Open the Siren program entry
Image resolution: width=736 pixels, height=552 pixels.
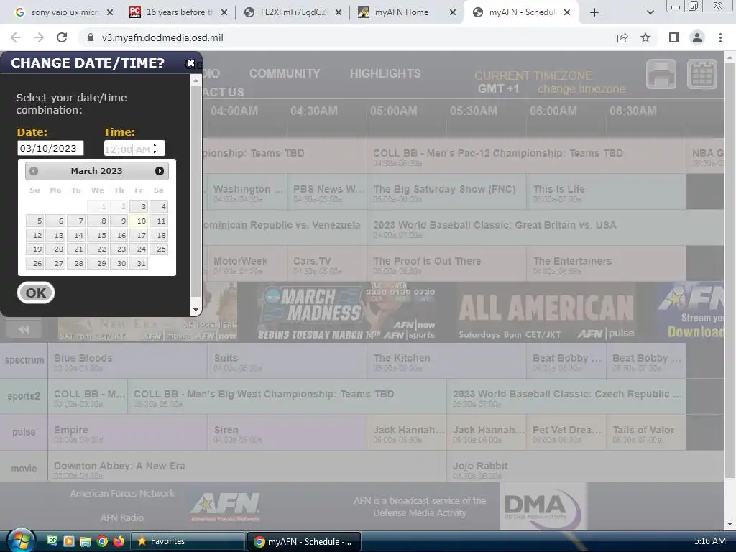coord(287,433)
